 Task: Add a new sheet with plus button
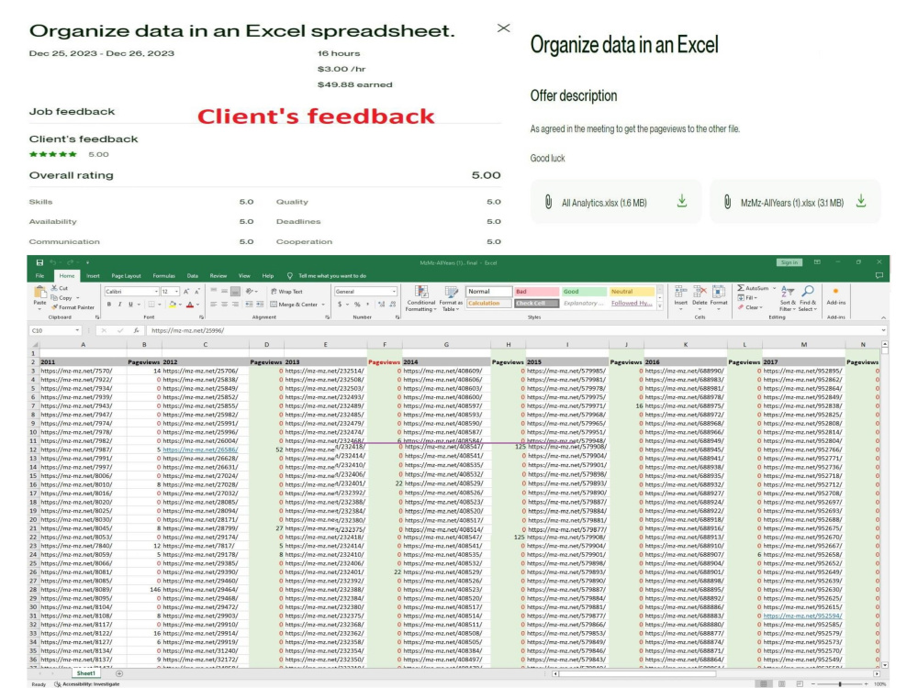tap(119, 673)
